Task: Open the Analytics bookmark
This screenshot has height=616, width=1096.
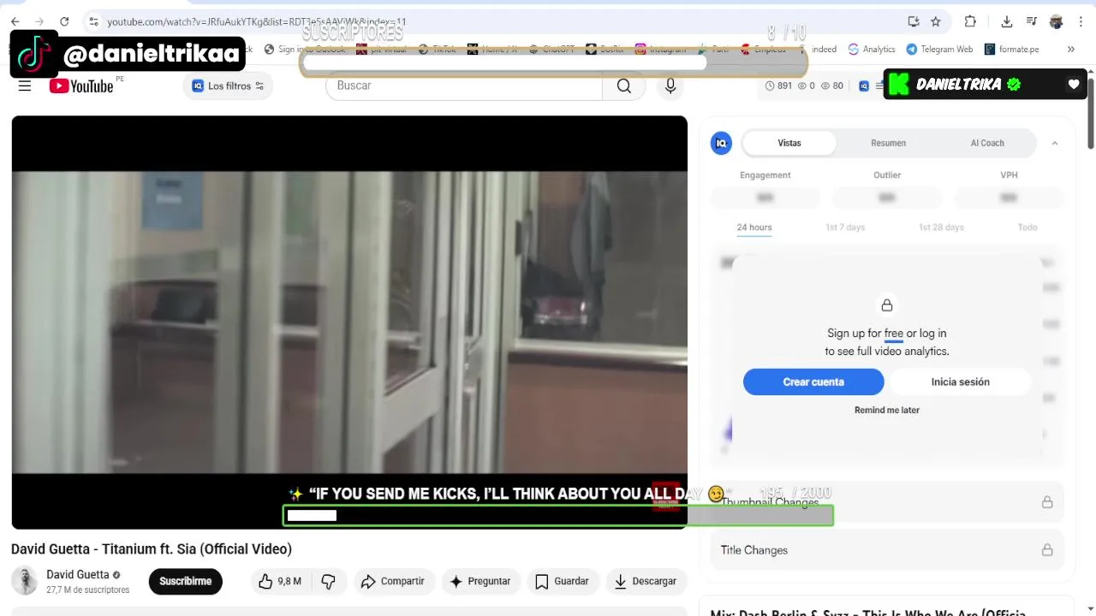Action: pos(872,49)
